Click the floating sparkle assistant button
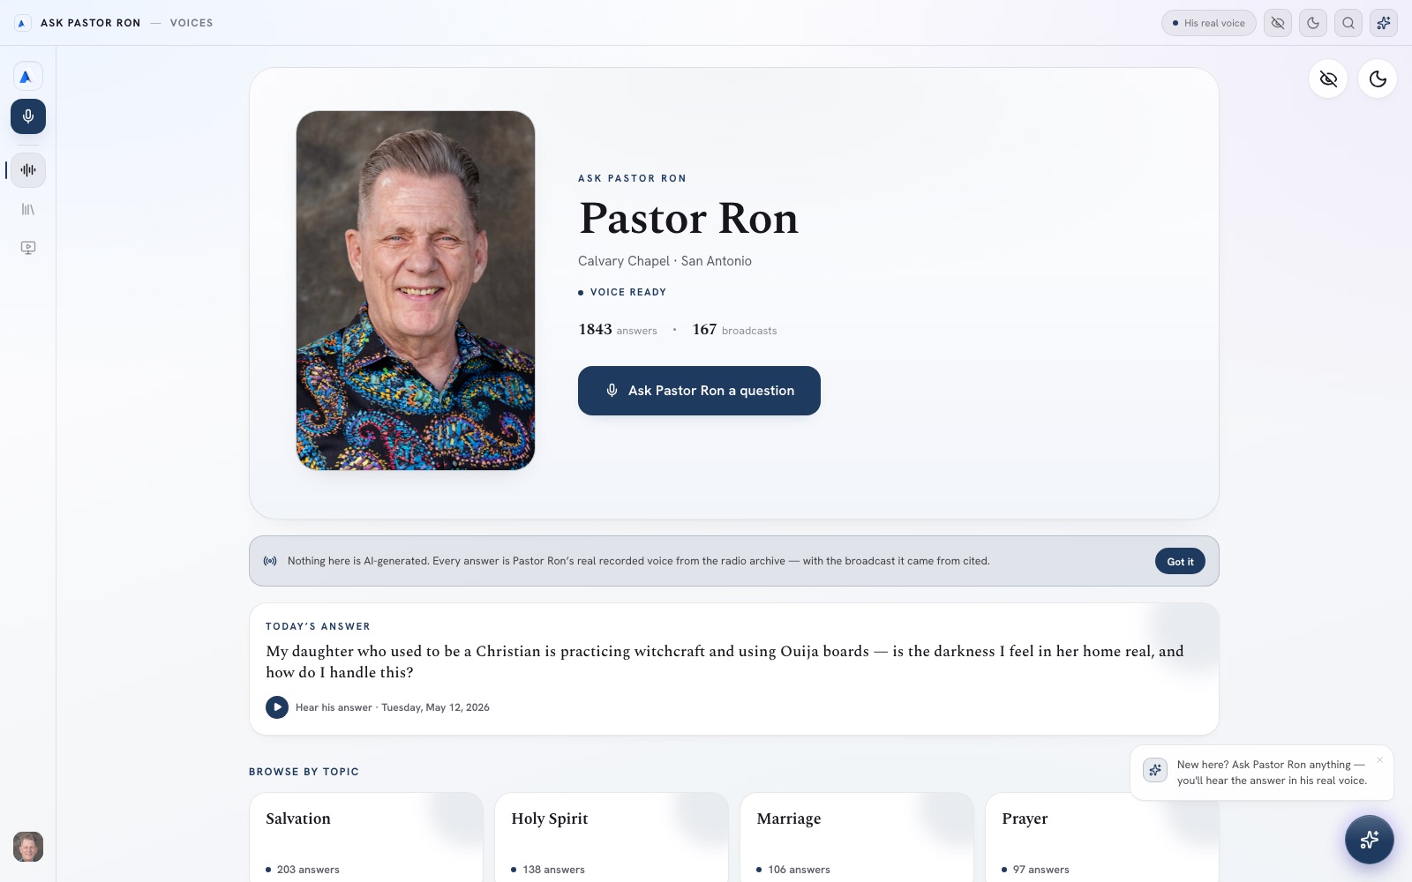 click(x=1370, y=840)
